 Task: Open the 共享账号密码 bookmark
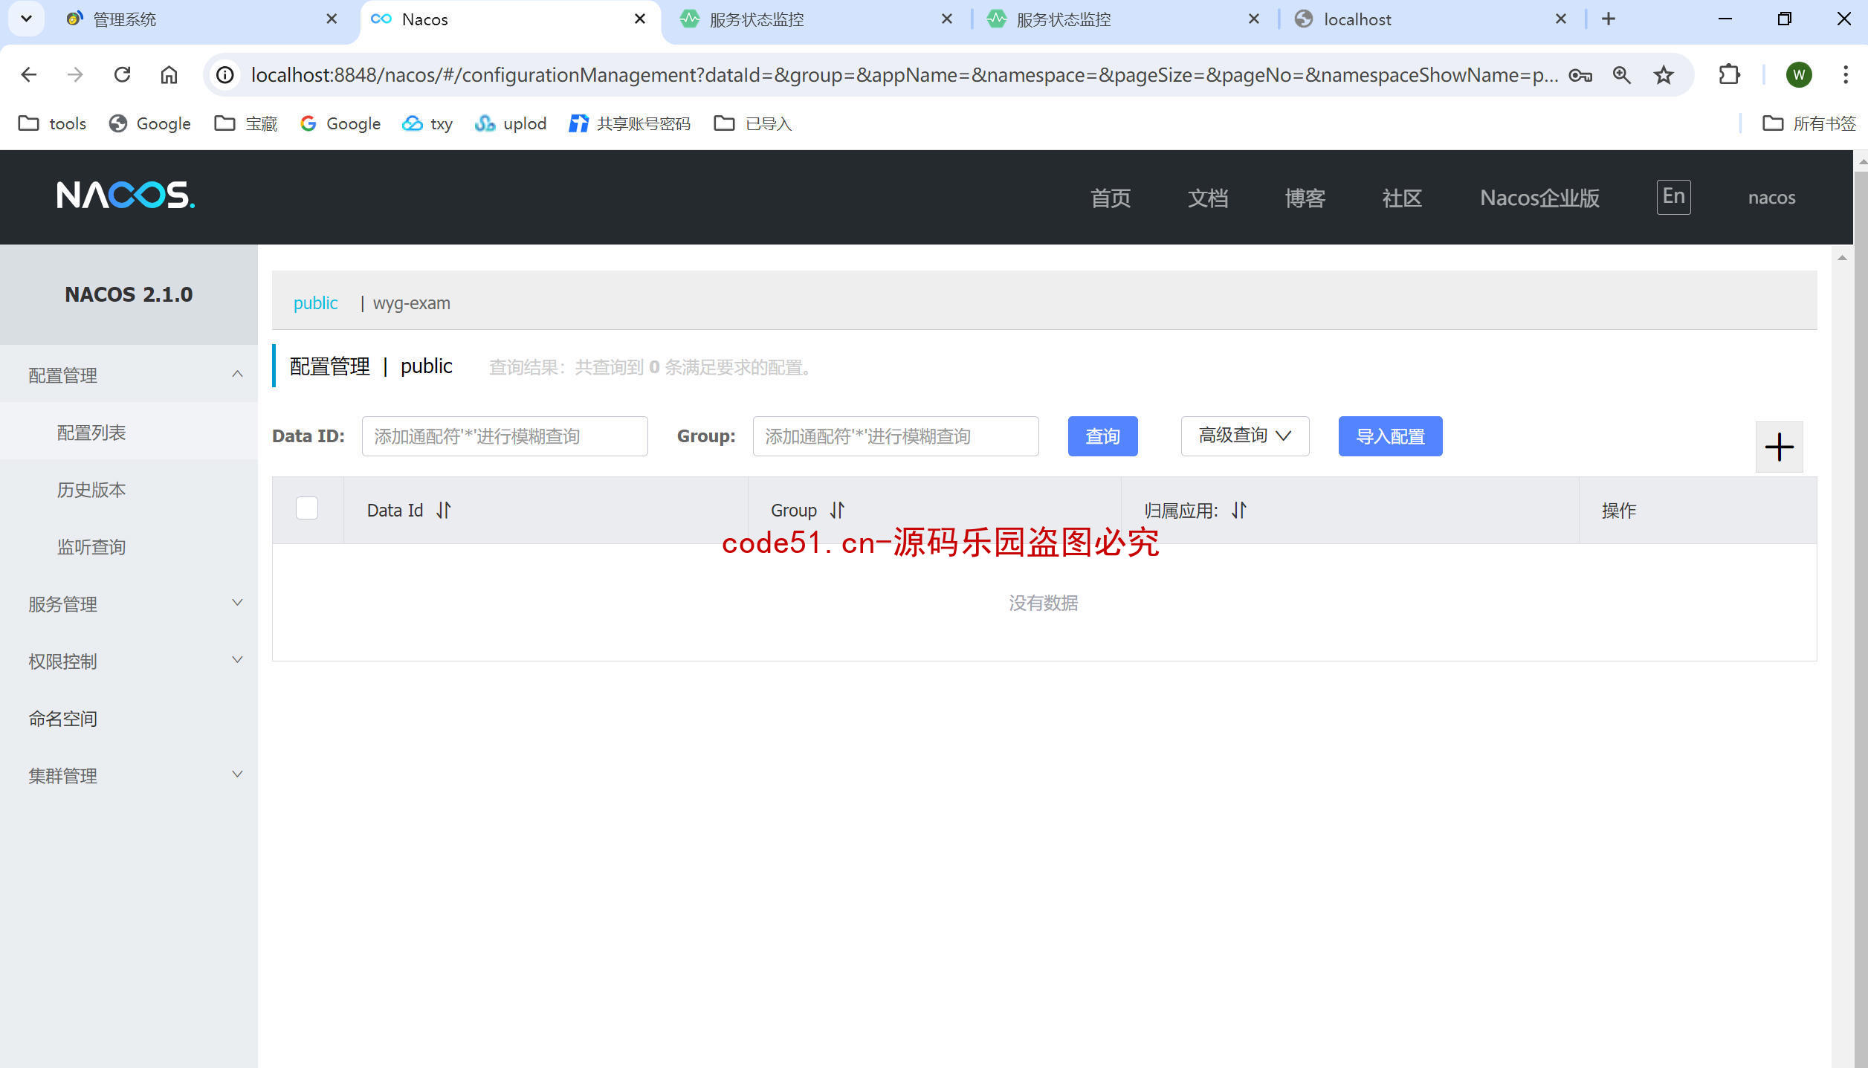(x=630, y=123)
